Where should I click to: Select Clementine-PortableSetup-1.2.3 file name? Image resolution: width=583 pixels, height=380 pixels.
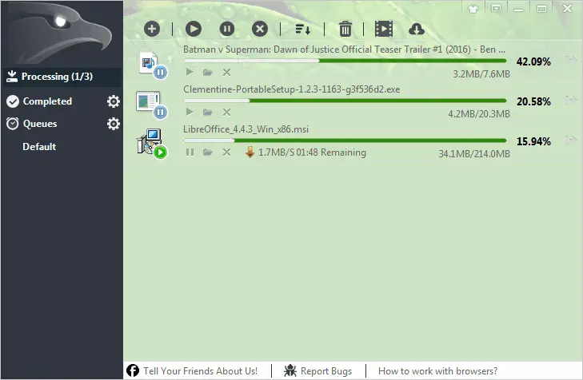(x=291, y=89)
